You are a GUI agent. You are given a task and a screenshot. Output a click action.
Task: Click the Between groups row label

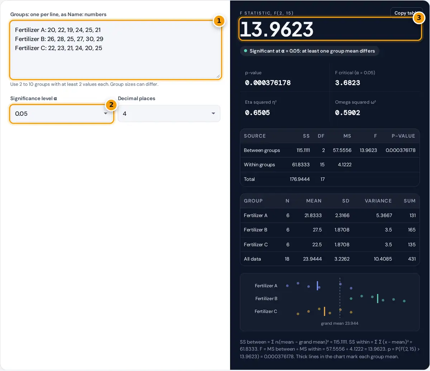262,150
